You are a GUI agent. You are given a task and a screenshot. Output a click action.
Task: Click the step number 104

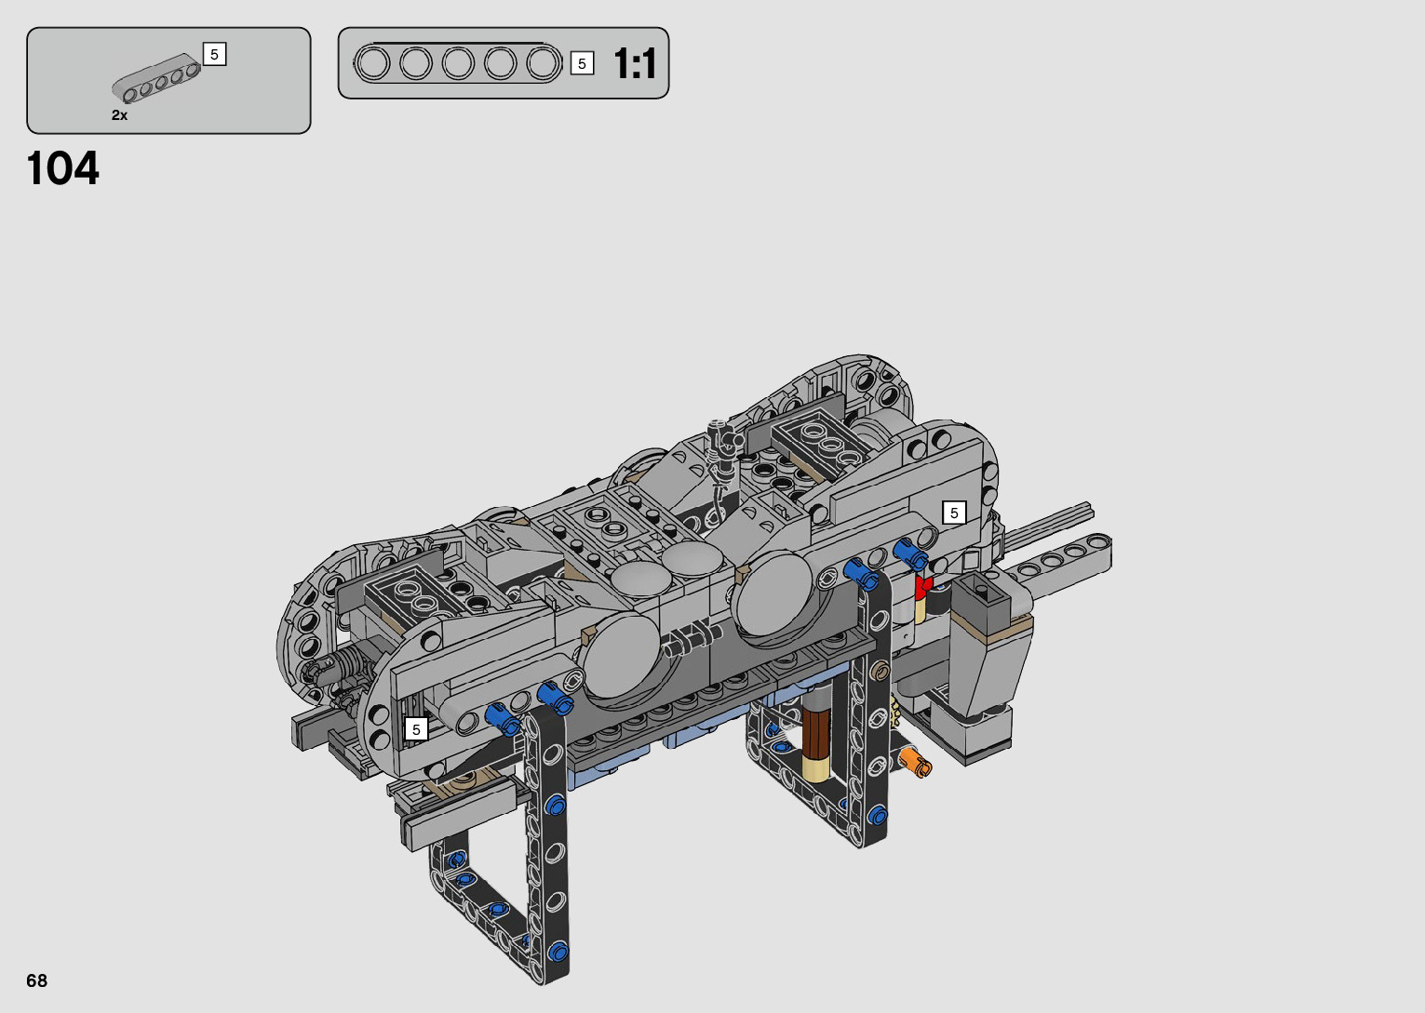[63, 169]
